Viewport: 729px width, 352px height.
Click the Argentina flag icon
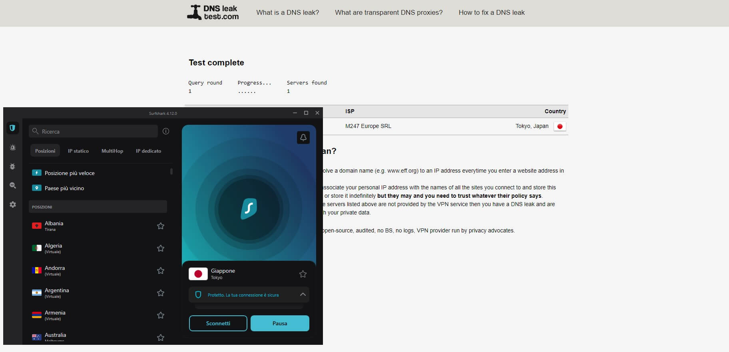(x=37, y=293)
